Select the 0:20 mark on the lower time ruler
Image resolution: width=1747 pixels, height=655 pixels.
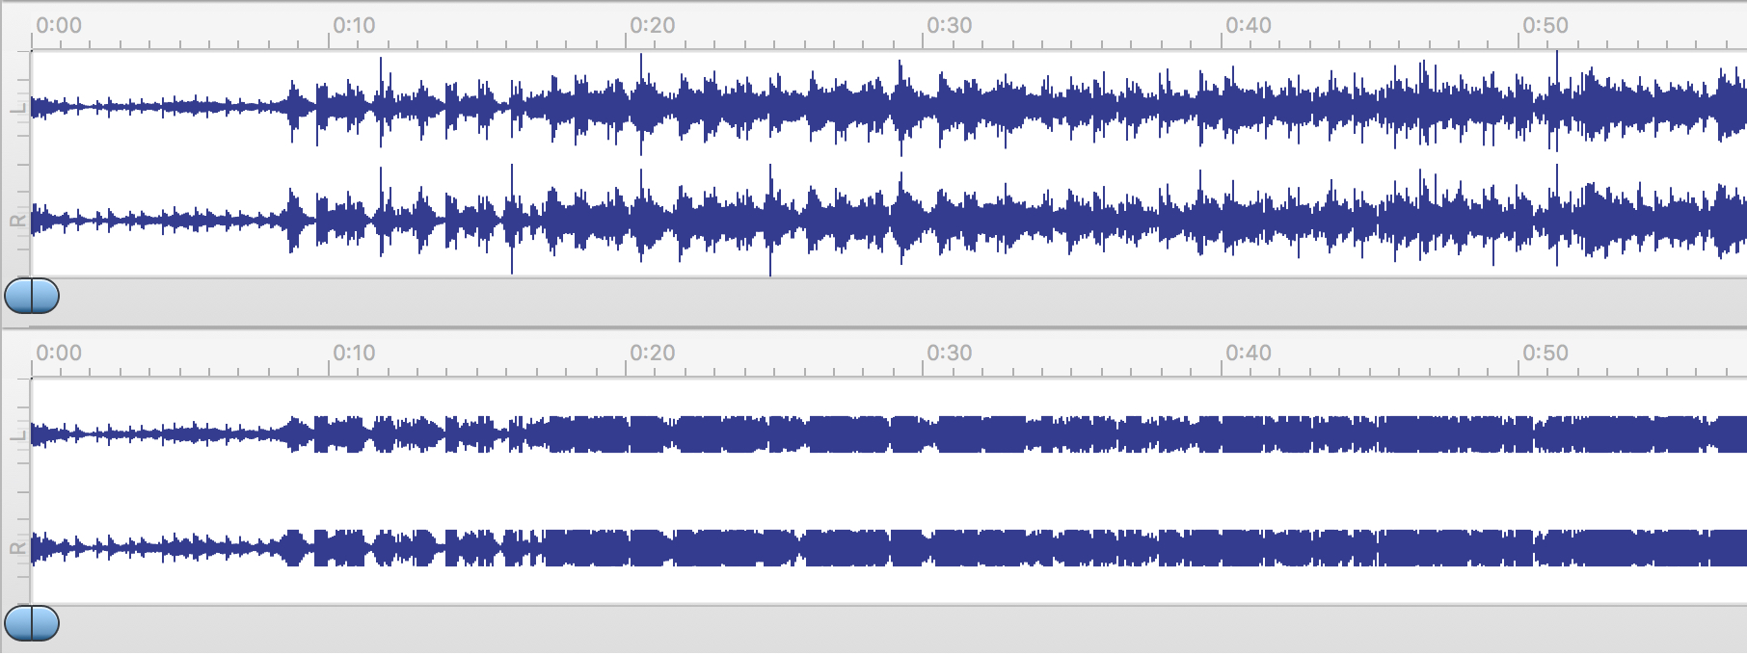pyautogui.click(x=651, y=354)
